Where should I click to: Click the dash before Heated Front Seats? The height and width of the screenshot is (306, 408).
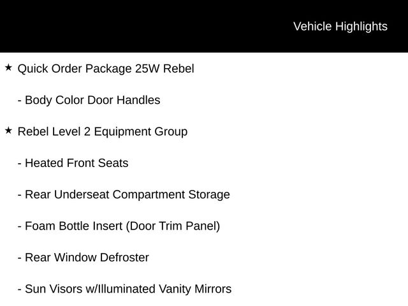pyautogui.click(x=20, y=163)
